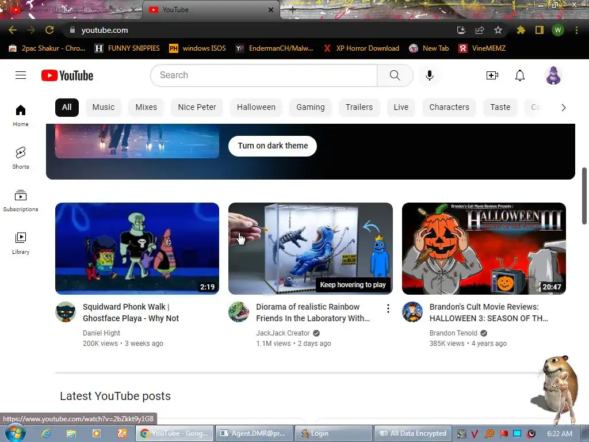This screenshot has height=442, width=589.
Task: Launch Internet Explorer from taskbar
Action: 46,433
